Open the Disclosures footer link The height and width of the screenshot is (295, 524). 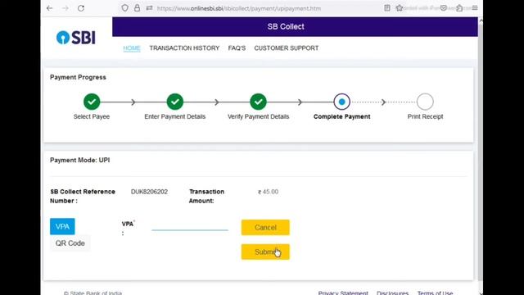392,293
